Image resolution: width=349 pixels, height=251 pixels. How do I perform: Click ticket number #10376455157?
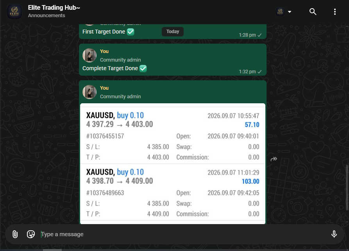(x=105, y=136)
